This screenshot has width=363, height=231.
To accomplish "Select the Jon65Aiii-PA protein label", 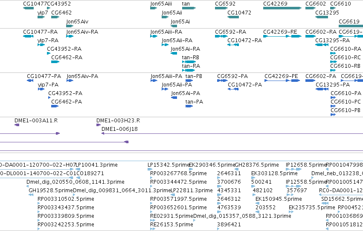I will coord(166,76).
